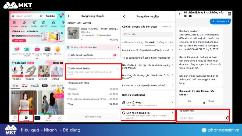
Task: Open Liên hệ với TikTok row
Action: (93, 71)
